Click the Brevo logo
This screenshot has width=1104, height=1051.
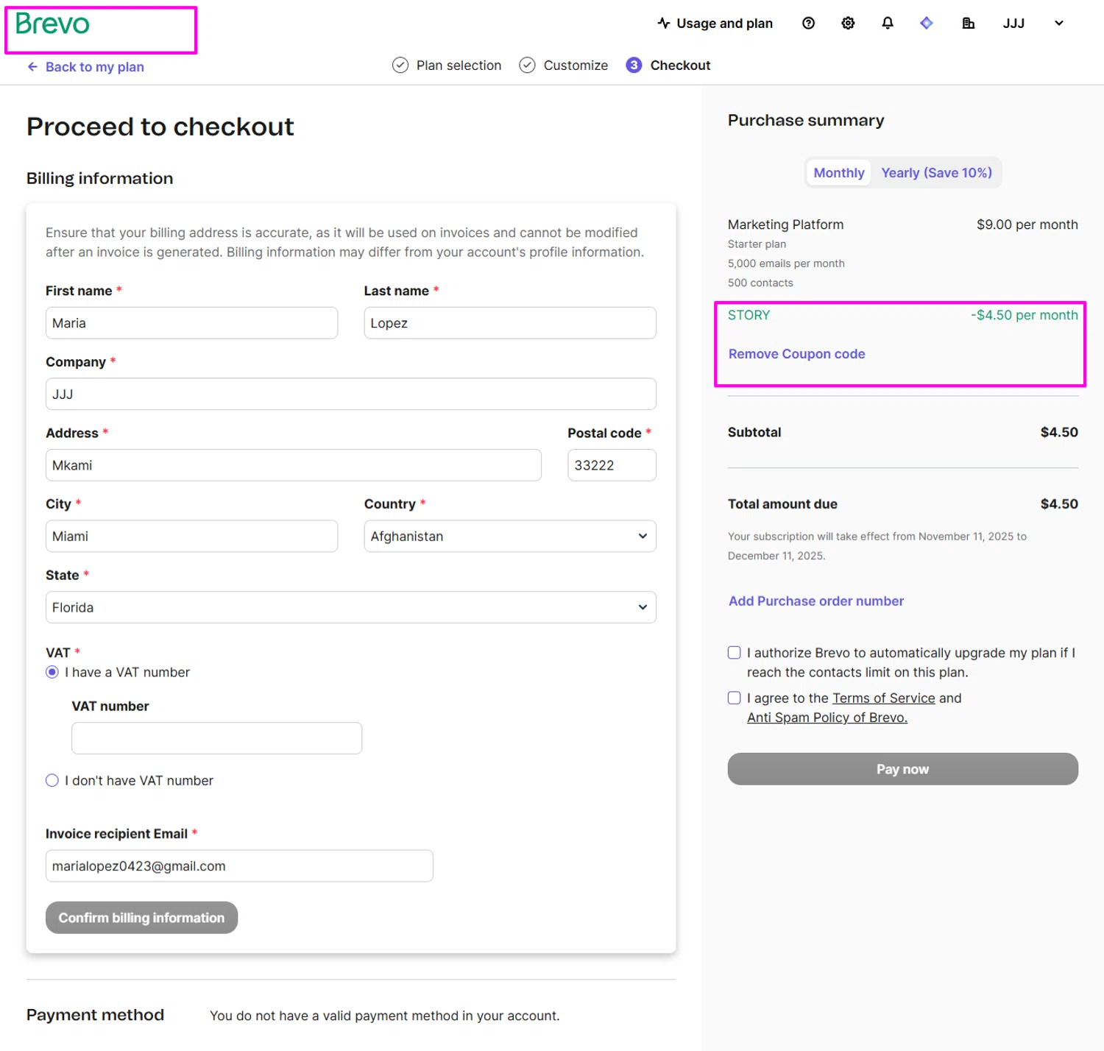(x=52, y=24)
